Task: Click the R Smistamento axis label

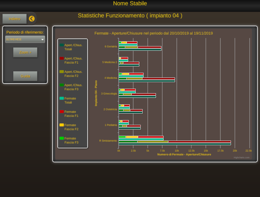Action: point(108,141)
